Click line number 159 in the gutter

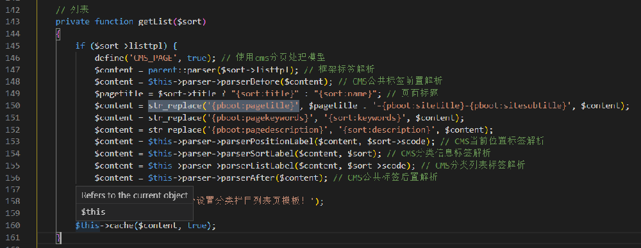(x=12, y=213)
